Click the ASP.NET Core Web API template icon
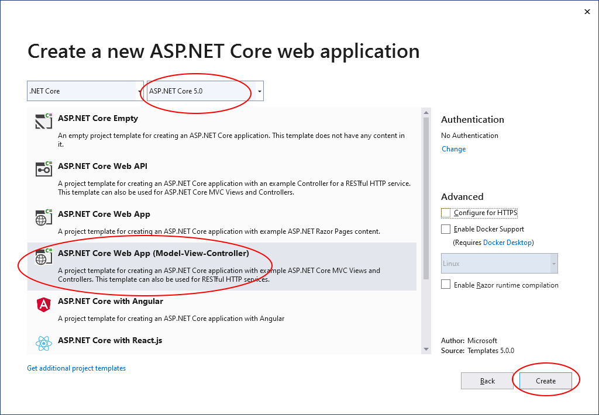This screenshot has width=599, height=415. click(43, 169)
